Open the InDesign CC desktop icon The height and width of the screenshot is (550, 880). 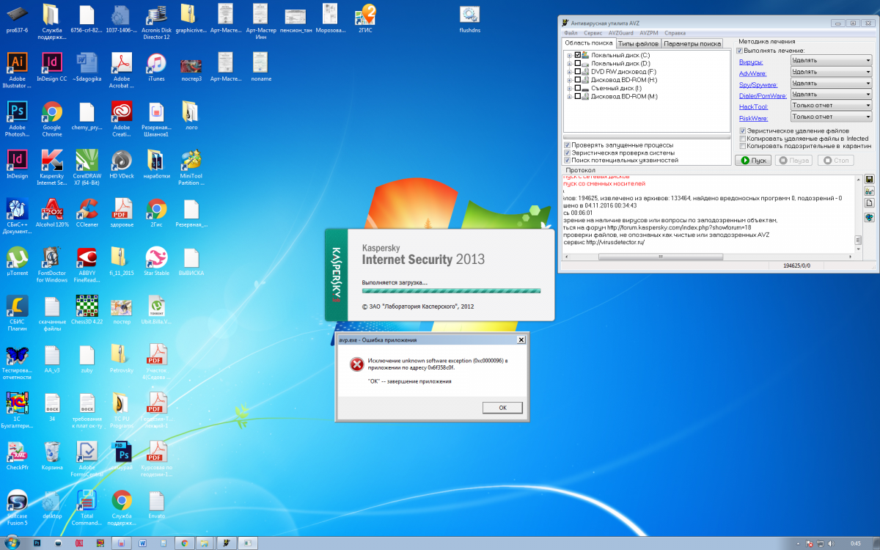tap(51, 65)
